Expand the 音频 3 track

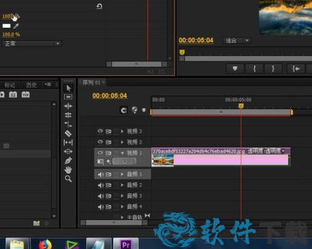pyautogui.click(x=122, y=196)
